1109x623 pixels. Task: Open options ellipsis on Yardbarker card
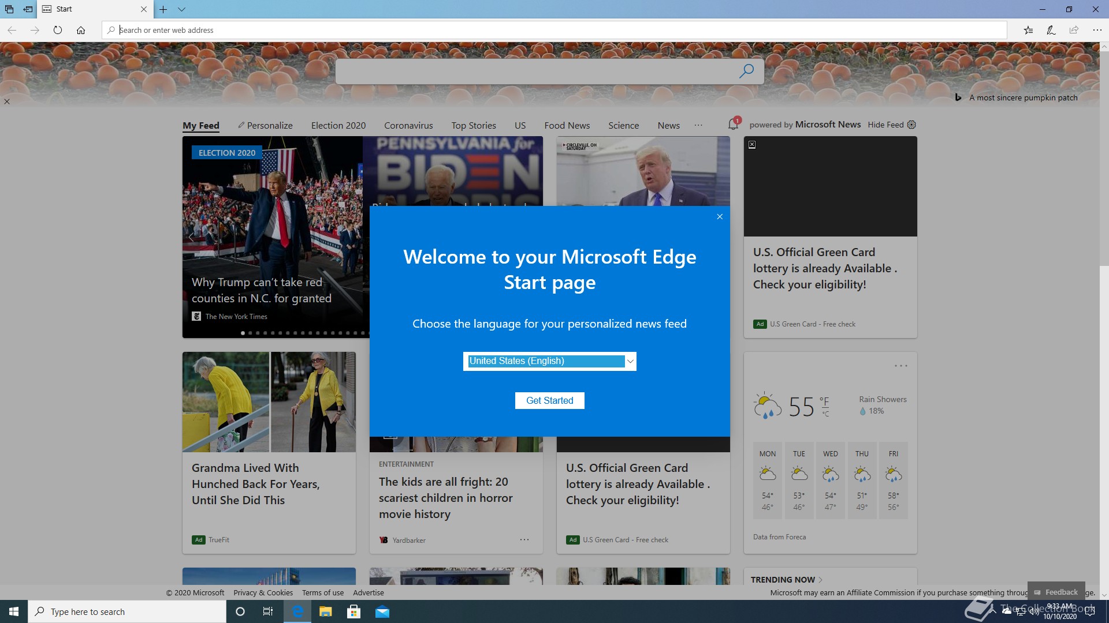pos(524,540)
